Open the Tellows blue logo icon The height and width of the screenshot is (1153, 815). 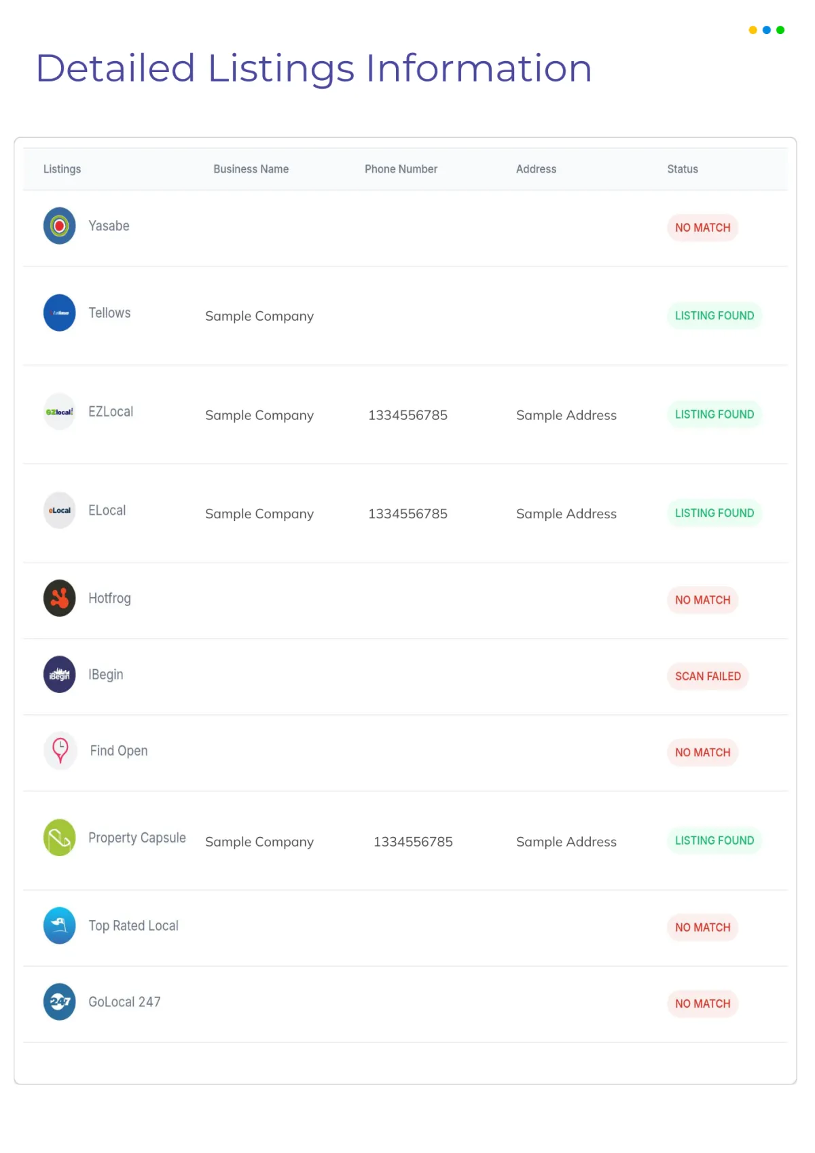60,313
